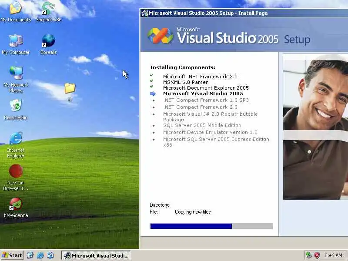Click the 8:46 AM clock
Viewport: 348px width, 261px height.
pyautogui.click(x=333, y=255)
